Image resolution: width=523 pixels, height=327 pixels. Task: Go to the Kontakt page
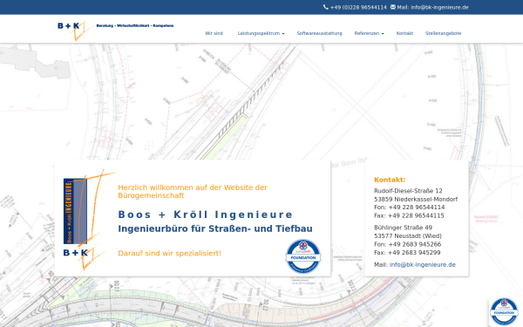tap(404, 33)
